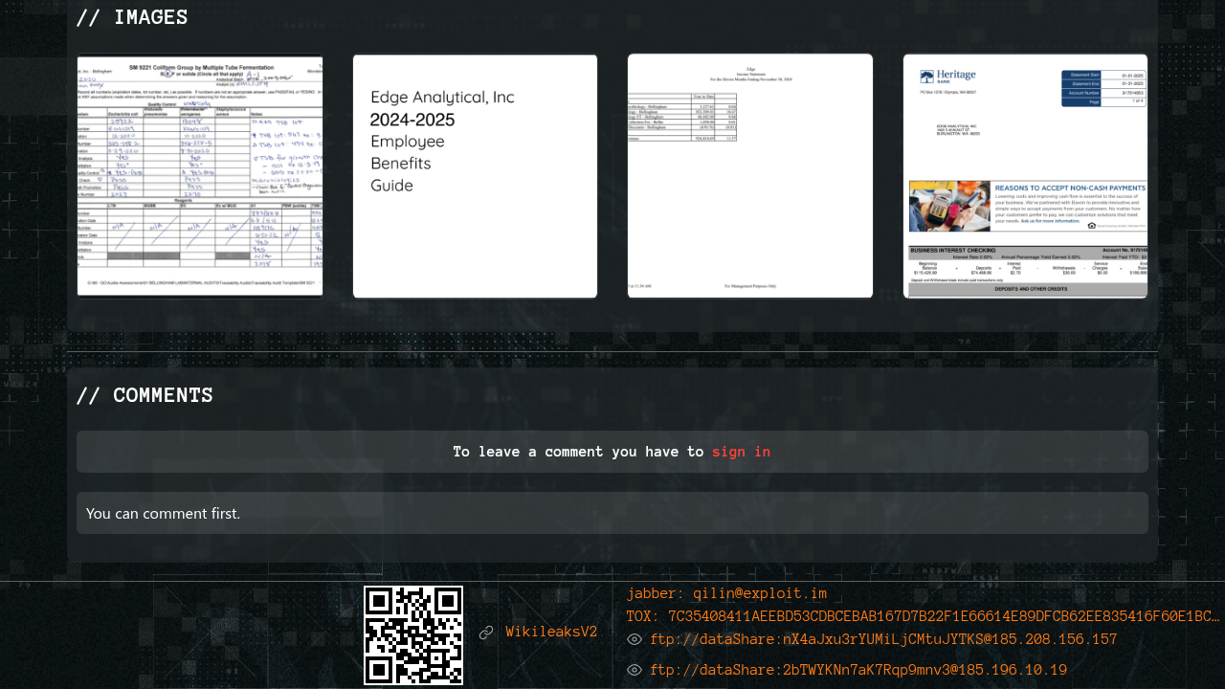
Task: Click the '// IMAGES' section heading
Action: tap(132, 17)
